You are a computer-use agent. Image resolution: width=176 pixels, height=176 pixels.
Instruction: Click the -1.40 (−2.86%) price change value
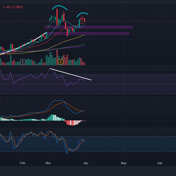tap(12, 7)
